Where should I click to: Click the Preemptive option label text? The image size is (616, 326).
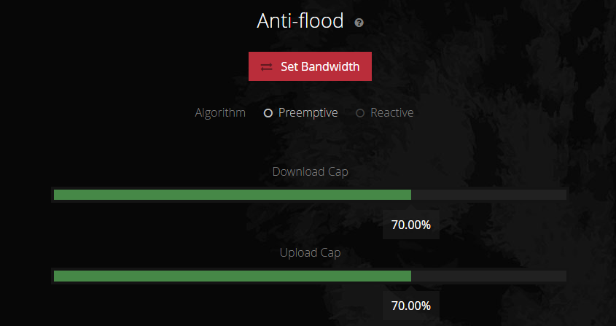308,113
